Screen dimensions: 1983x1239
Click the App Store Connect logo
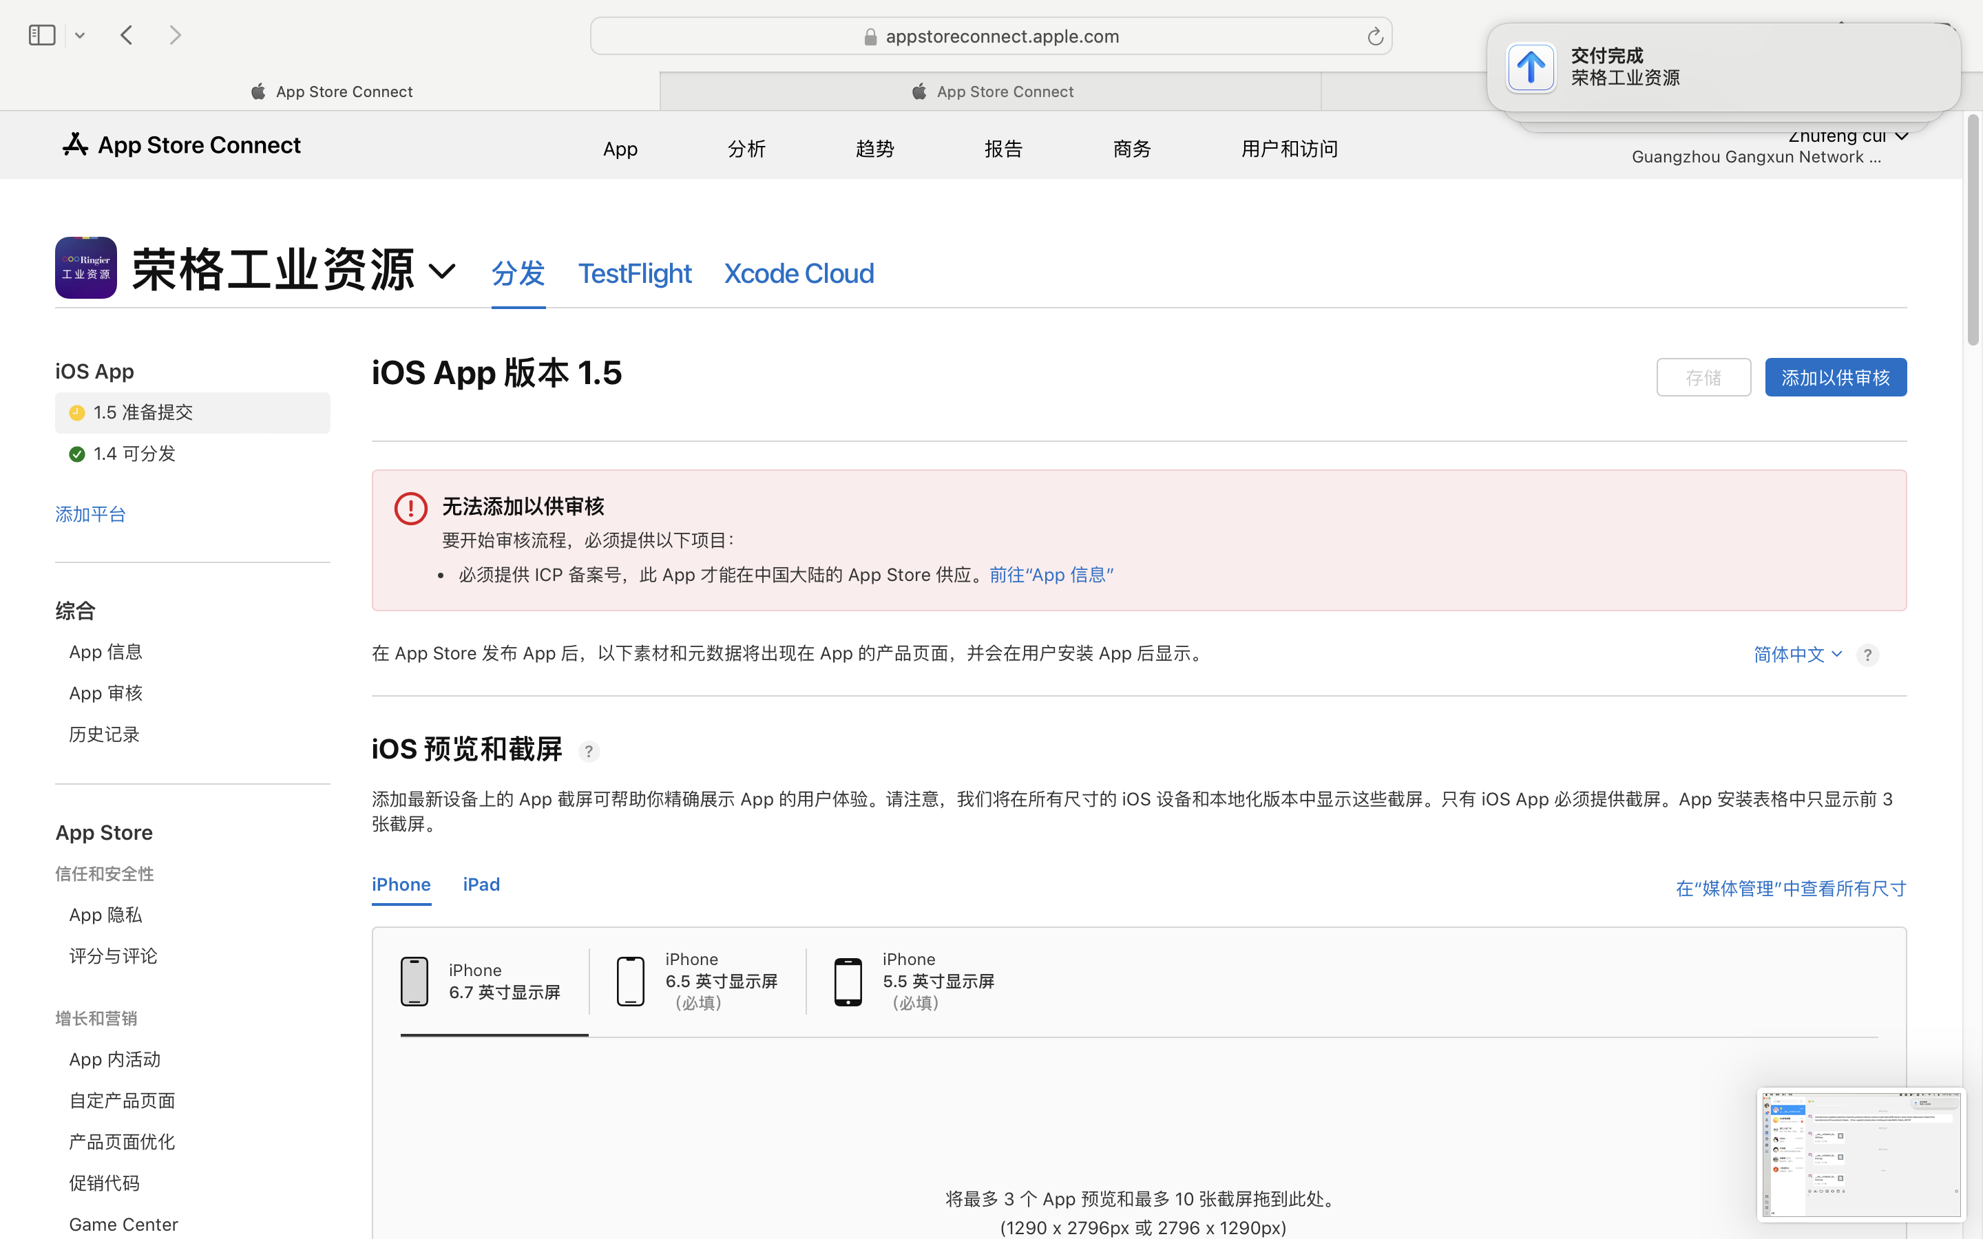point(181,145)
